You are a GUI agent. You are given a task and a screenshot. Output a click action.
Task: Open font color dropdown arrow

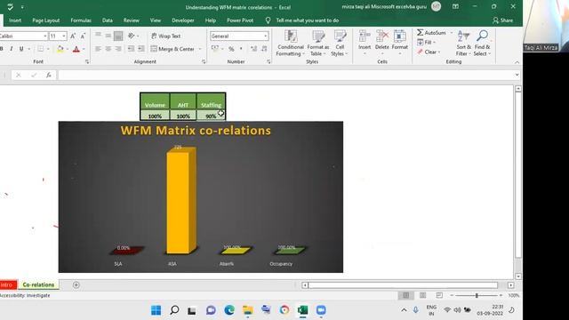84,49
